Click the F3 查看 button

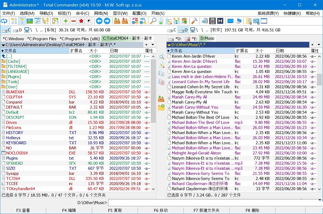tap(23, 211)
